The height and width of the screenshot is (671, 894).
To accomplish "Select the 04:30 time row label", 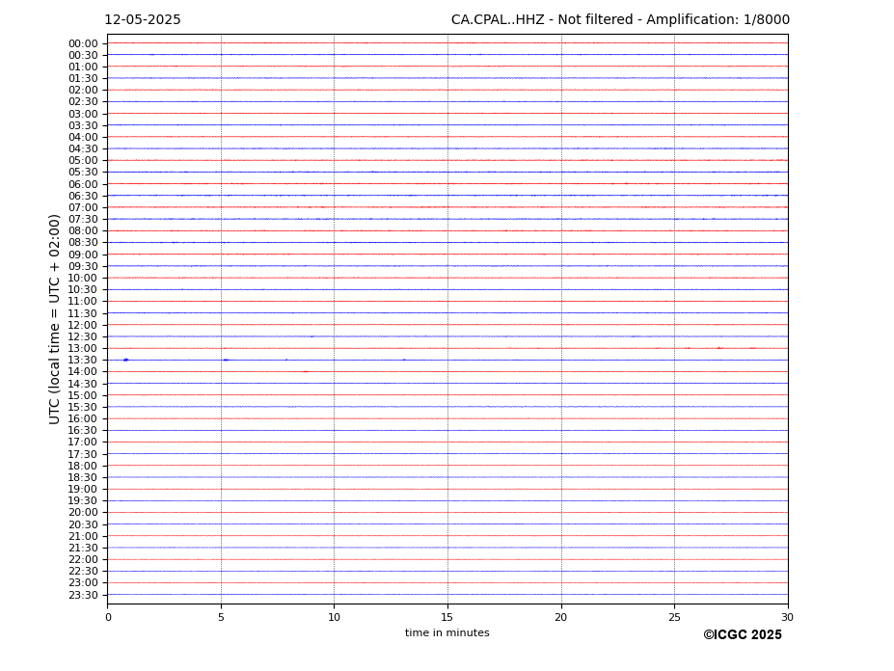I will tap(83, 148).
